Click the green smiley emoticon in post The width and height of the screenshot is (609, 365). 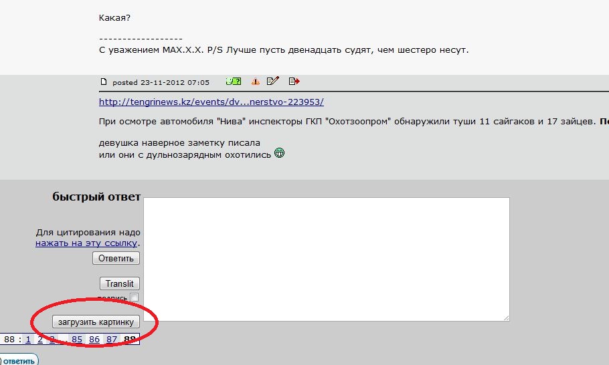pos(279,154)
